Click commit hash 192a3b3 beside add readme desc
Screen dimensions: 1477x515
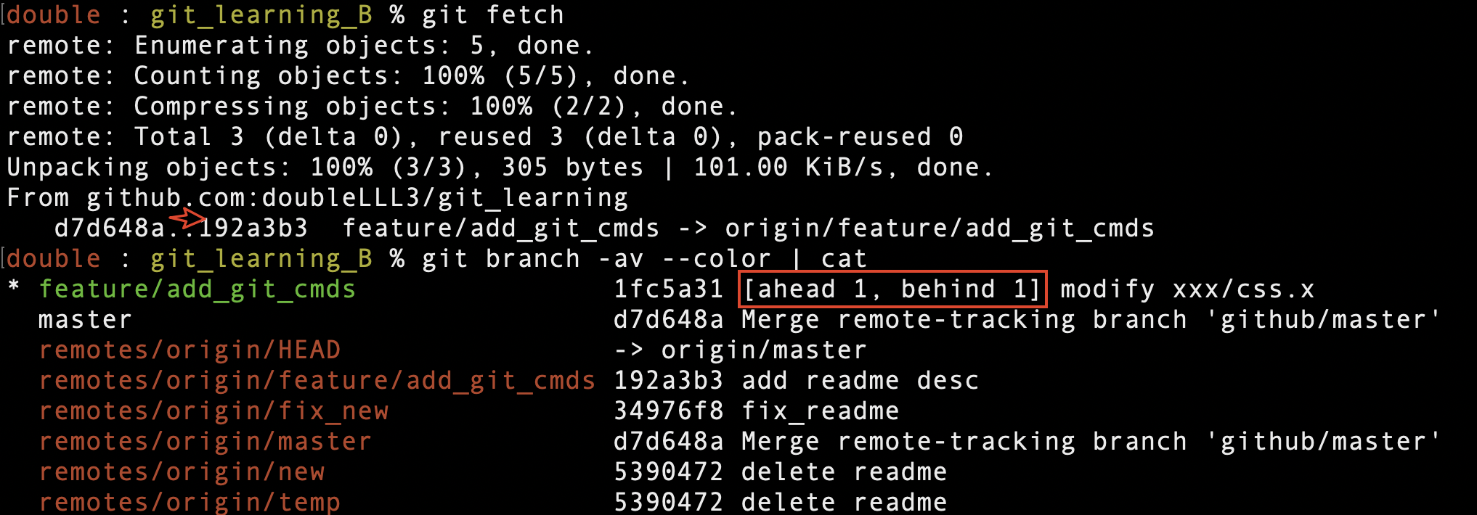(668, 381)
